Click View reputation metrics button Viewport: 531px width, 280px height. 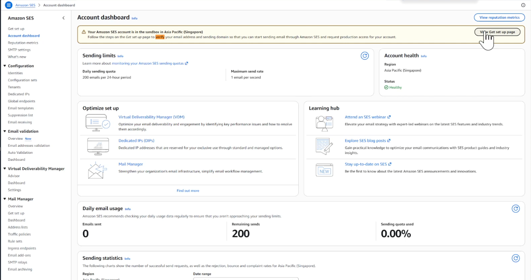[499, 17]
